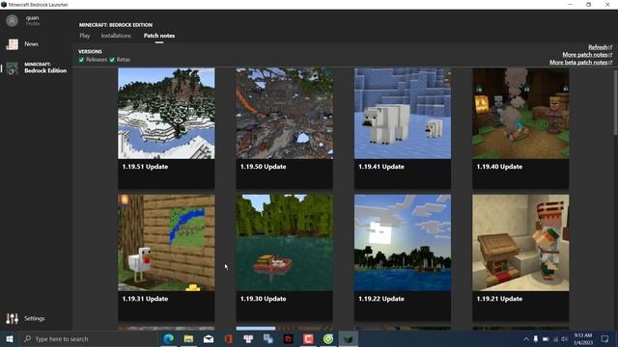Select the Patch notes tab
618x347 pixels.
pos(159,36)
